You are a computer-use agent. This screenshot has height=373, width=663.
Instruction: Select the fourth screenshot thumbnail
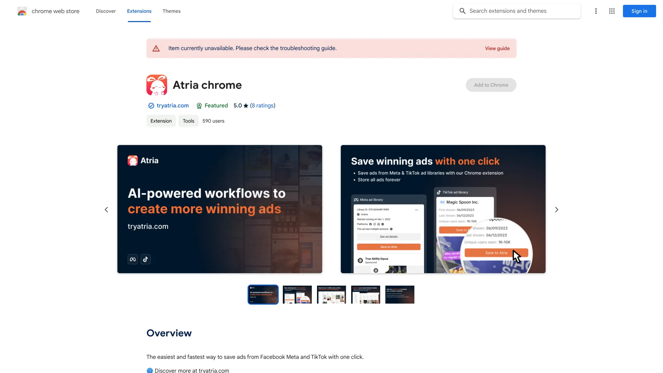point(366,295)
